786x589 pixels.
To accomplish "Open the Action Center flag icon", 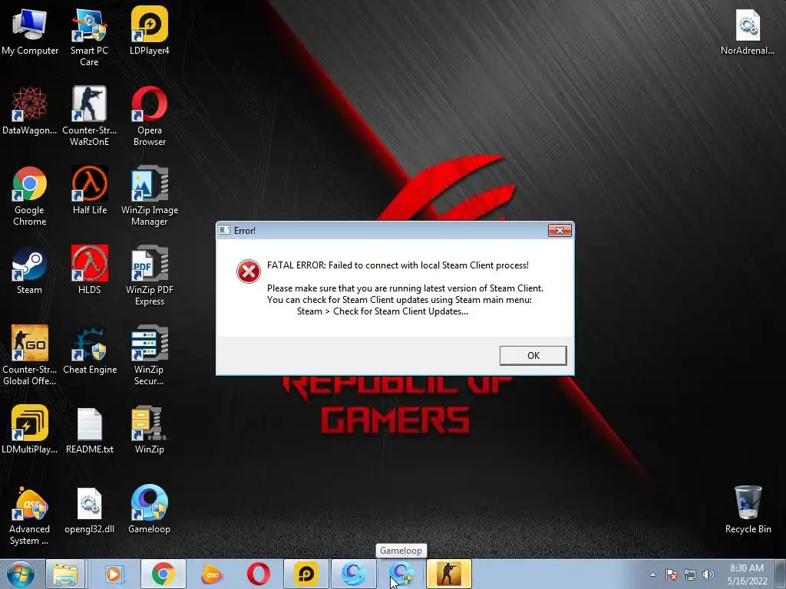I will pyautogui.click(x=672, y=574).
